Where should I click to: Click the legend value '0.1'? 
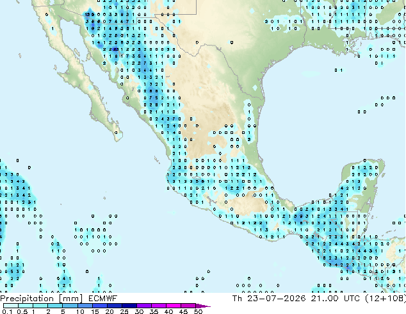[x=8, y=311]
